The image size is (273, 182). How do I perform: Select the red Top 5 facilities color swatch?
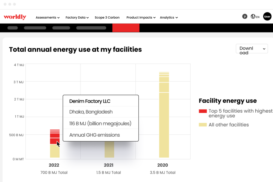202,111
